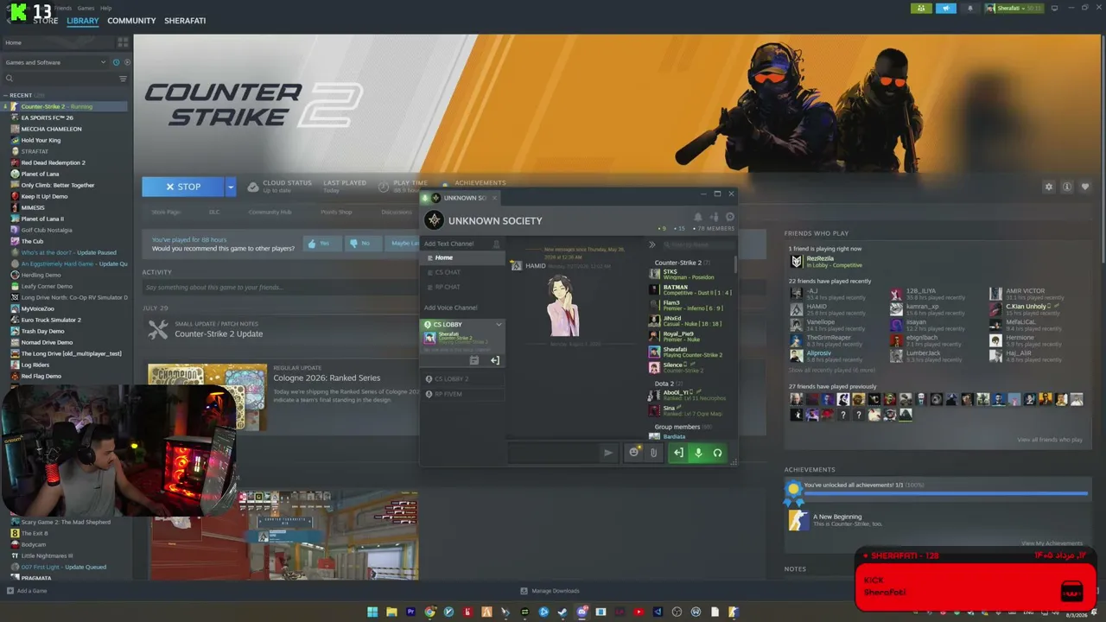View all friends who play
The image size is (1106, 622).
click(x=1050, y=440)
